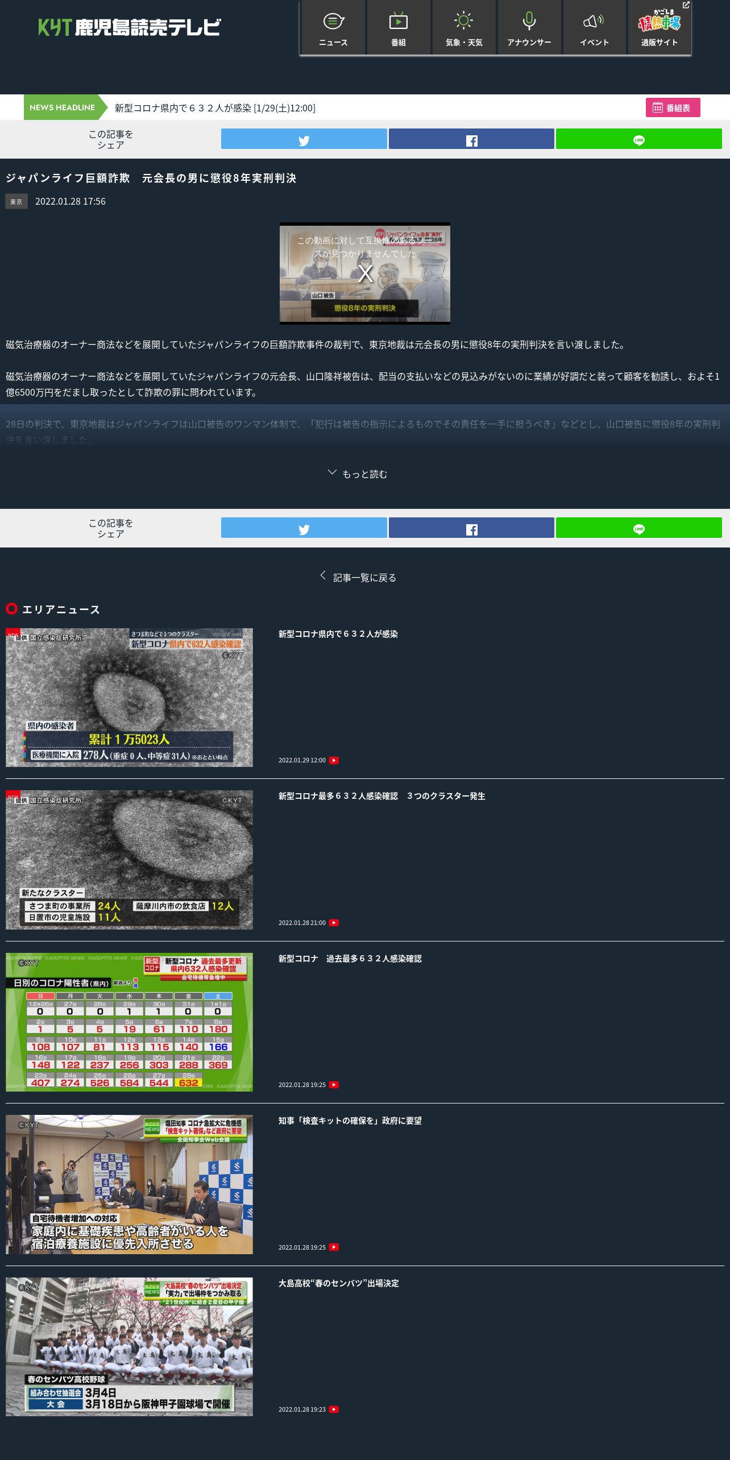The width and height of the screenshot is (730, 1460).
Task: Open thumbnail showing 累計1万5023人
Action: pyautogui.click(x=129, y=698)
